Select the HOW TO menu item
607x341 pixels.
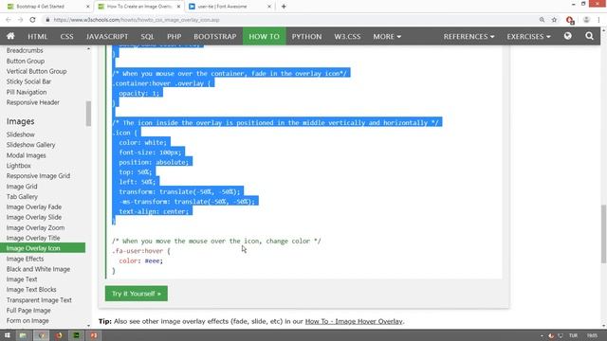pos(264,36)
